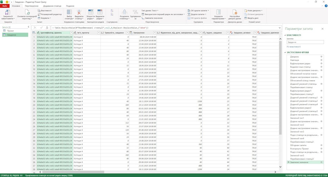Open the Додати запити dropdown

pos(197,14)
